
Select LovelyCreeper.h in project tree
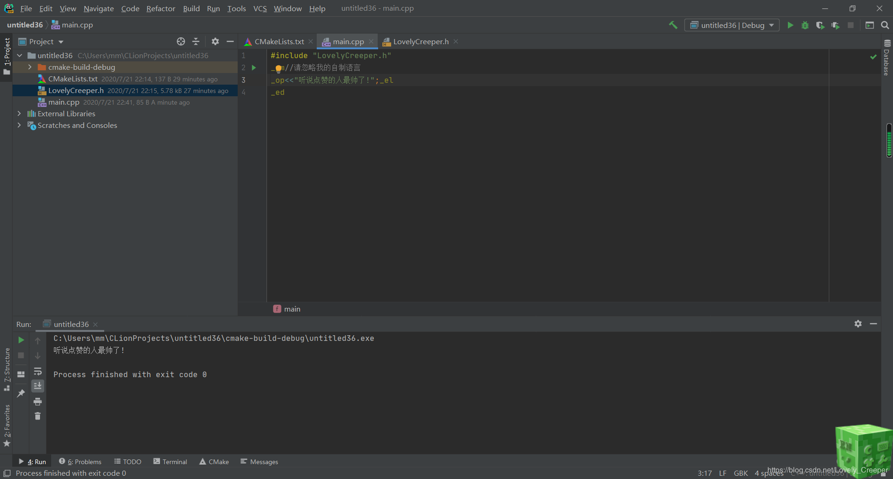click(x=125, y=90)
